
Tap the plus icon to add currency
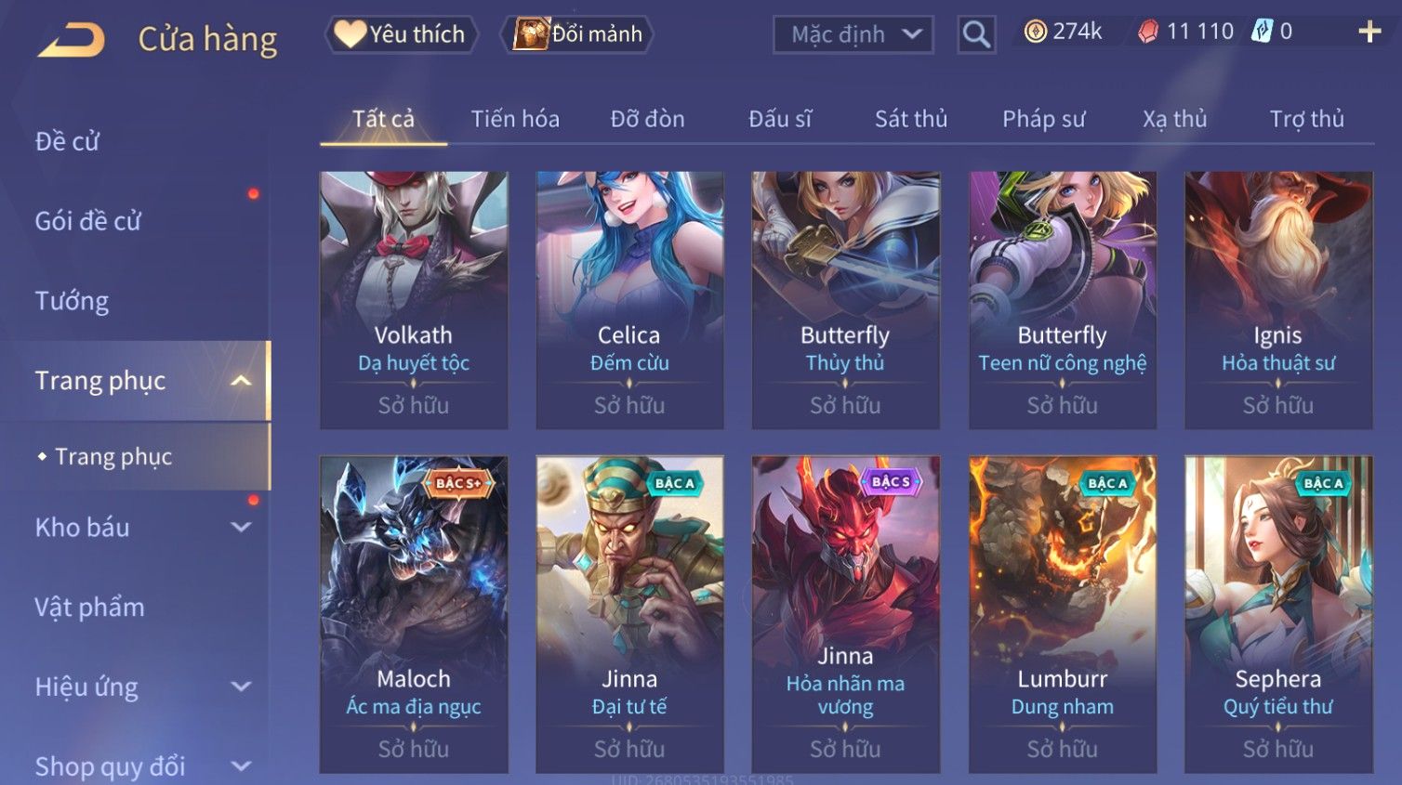pos(1369,33)
